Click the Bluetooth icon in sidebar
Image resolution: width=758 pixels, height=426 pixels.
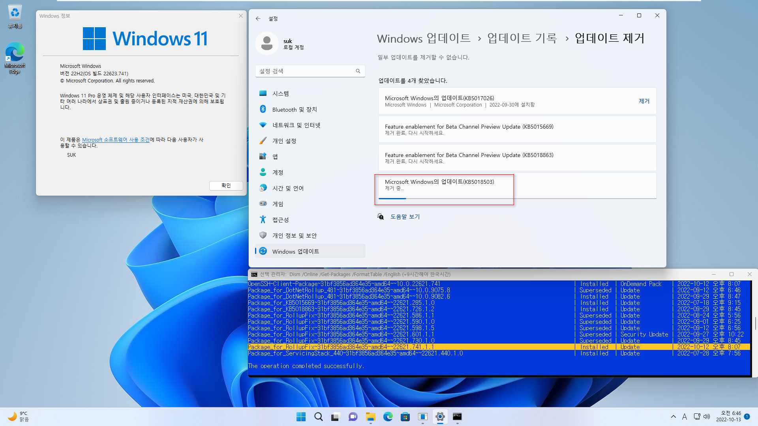coord(263,109)
